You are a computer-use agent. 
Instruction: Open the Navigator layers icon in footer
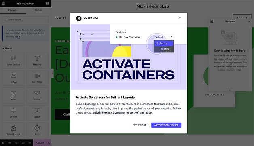(x=10, y=143)
